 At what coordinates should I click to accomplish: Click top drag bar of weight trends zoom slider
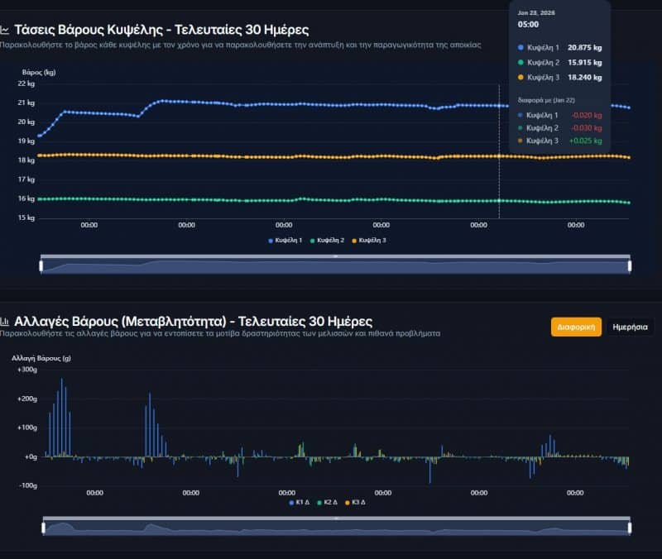click(x=335, y=256)
